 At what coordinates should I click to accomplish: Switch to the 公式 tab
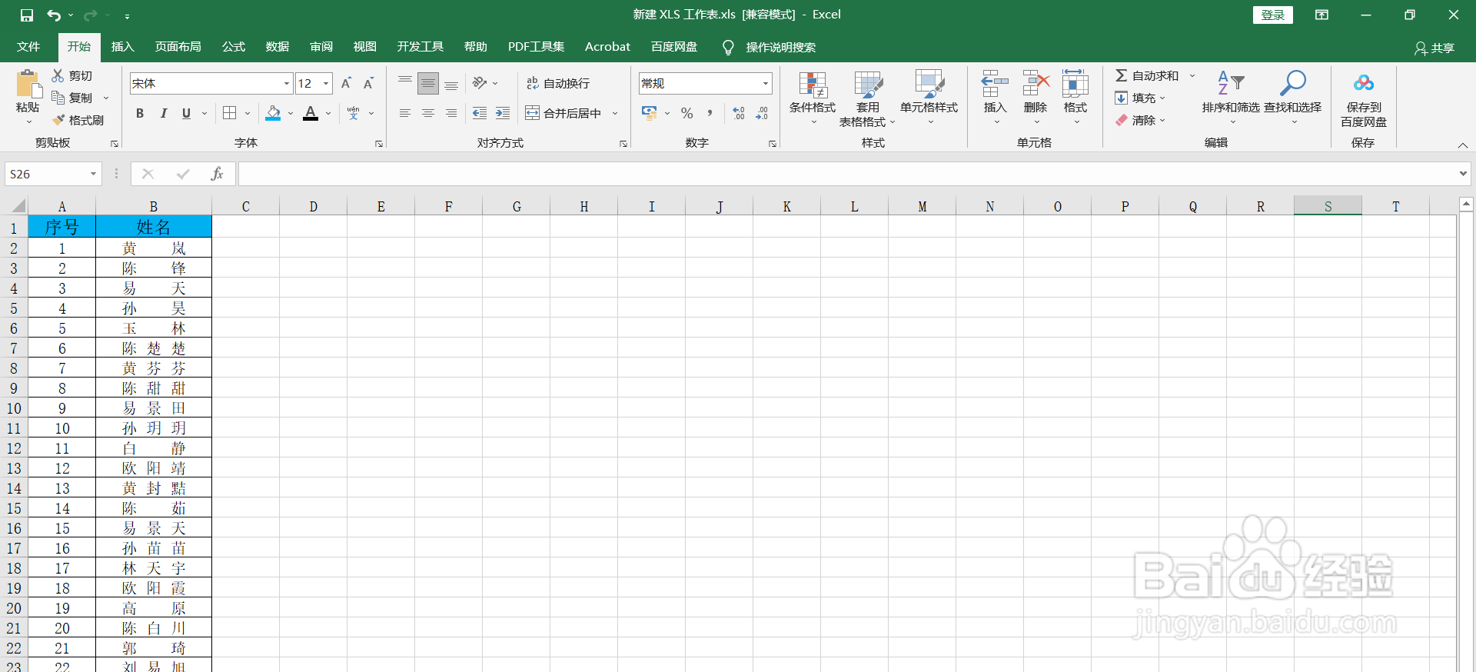234,47
